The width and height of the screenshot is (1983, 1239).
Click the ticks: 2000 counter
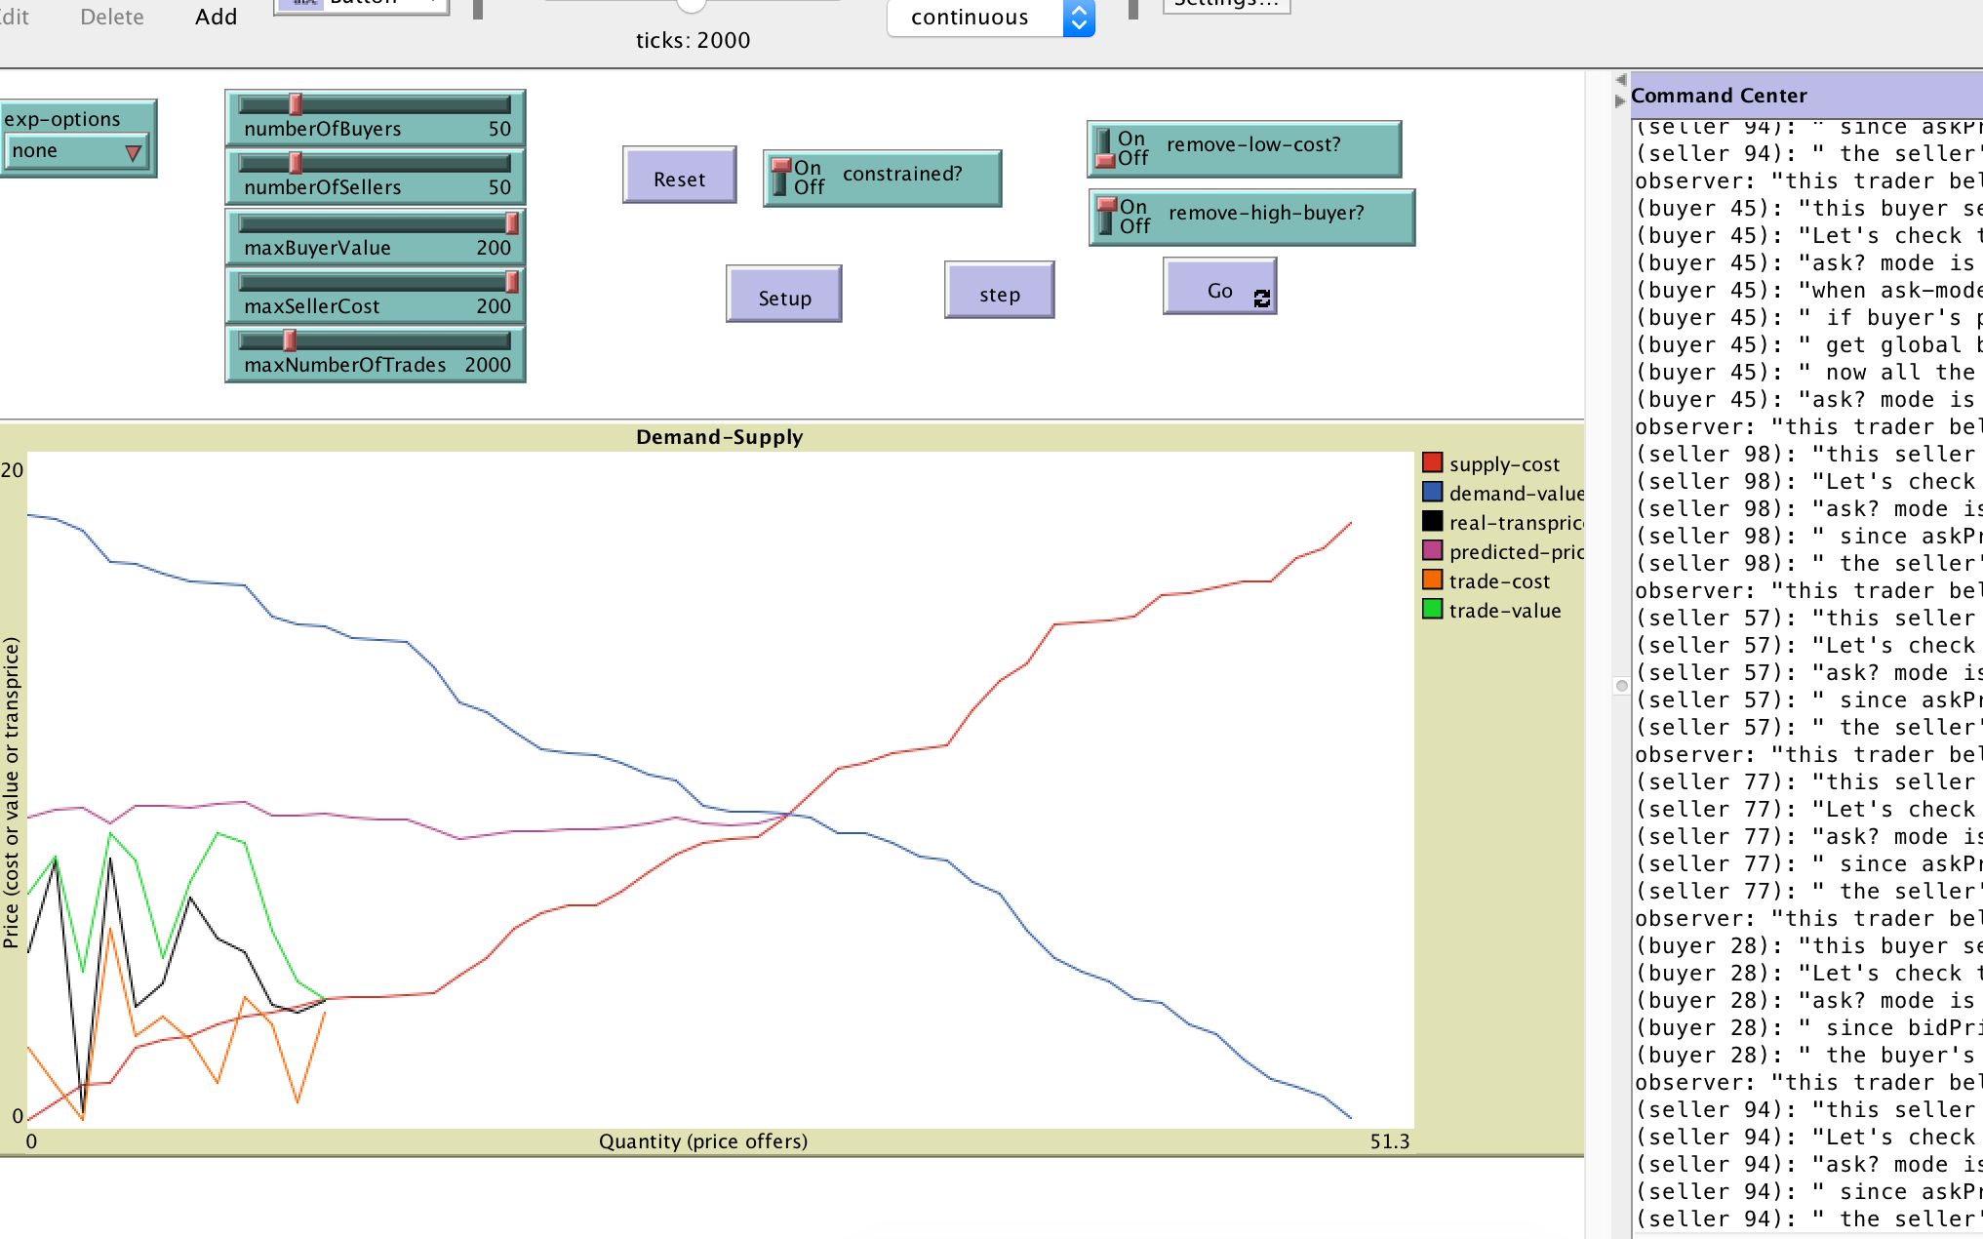click(x=693, y=40)
